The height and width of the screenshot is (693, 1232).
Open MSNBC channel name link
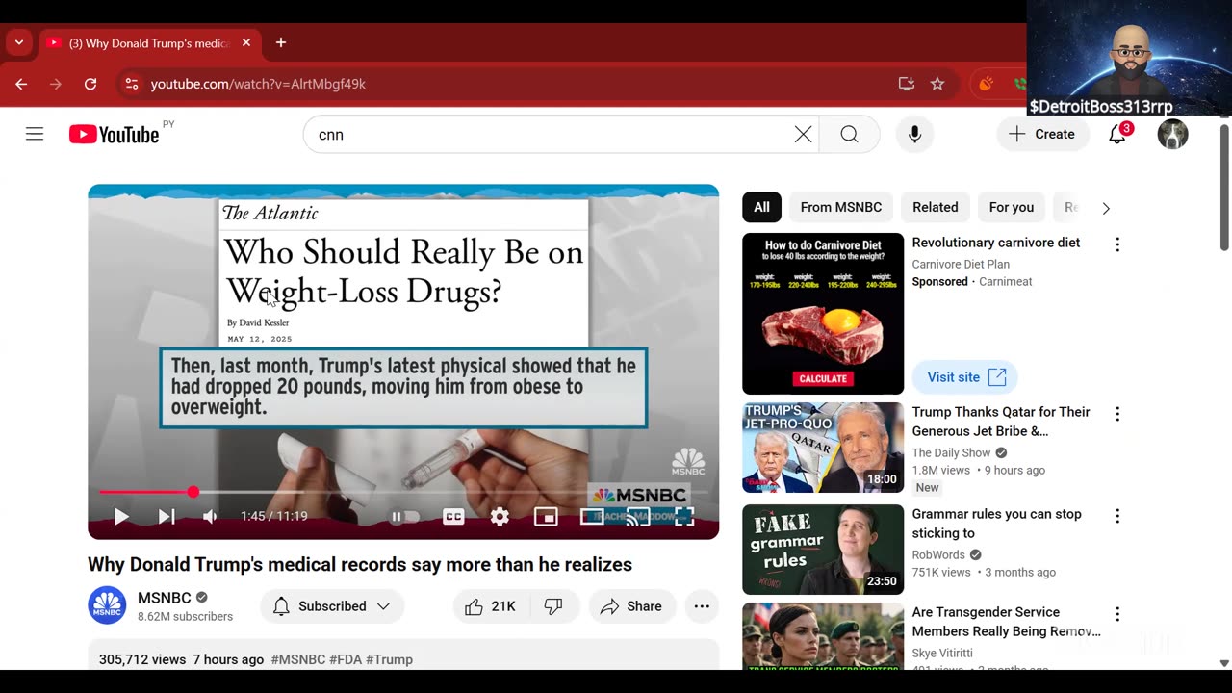click(x=164, y=598)
